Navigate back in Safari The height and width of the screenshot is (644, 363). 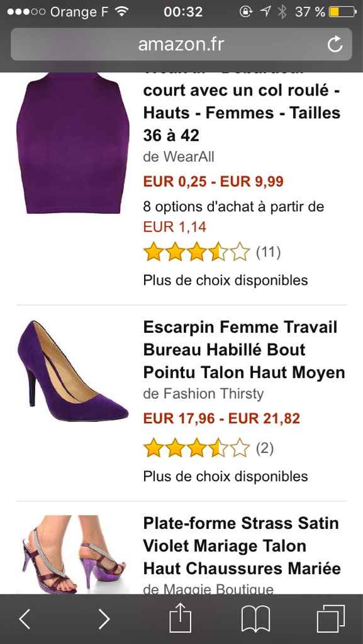click(x=25, y=619)
